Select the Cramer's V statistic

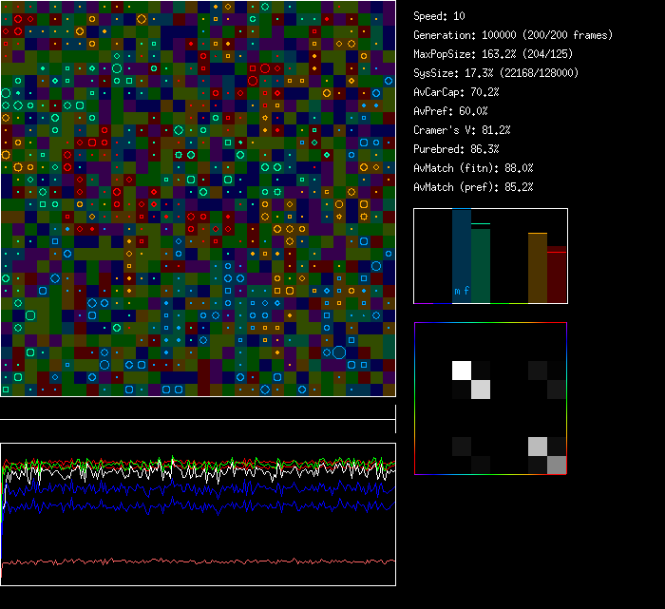coord(462,130)
